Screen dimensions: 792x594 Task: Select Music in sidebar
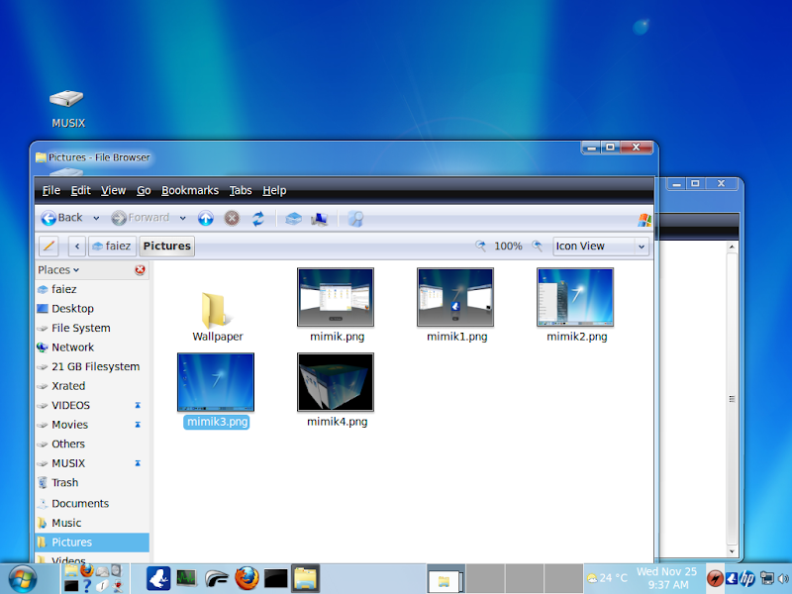pos(92,523)
